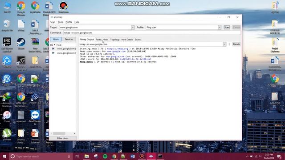This screenshot has width=285, height=160.
Task: Open the Scans tab
Action: click(x=138, y=40)
